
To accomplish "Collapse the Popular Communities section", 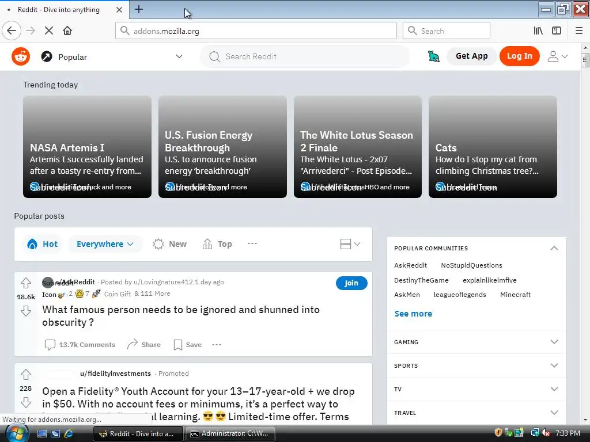I will coord(554,248).
